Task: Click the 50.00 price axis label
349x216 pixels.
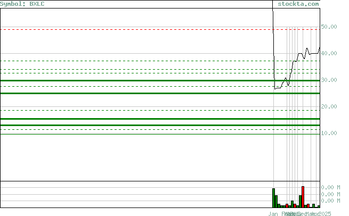Action: [x=329, y=27]
